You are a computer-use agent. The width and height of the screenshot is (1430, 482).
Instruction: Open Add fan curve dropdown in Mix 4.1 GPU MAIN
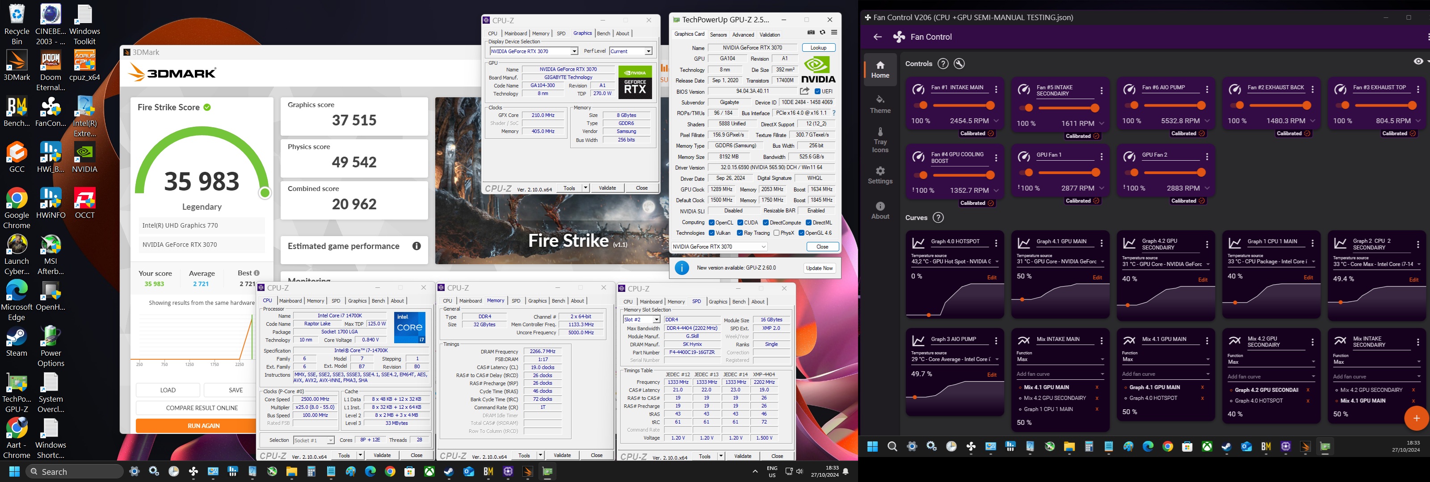point(1165,374)
